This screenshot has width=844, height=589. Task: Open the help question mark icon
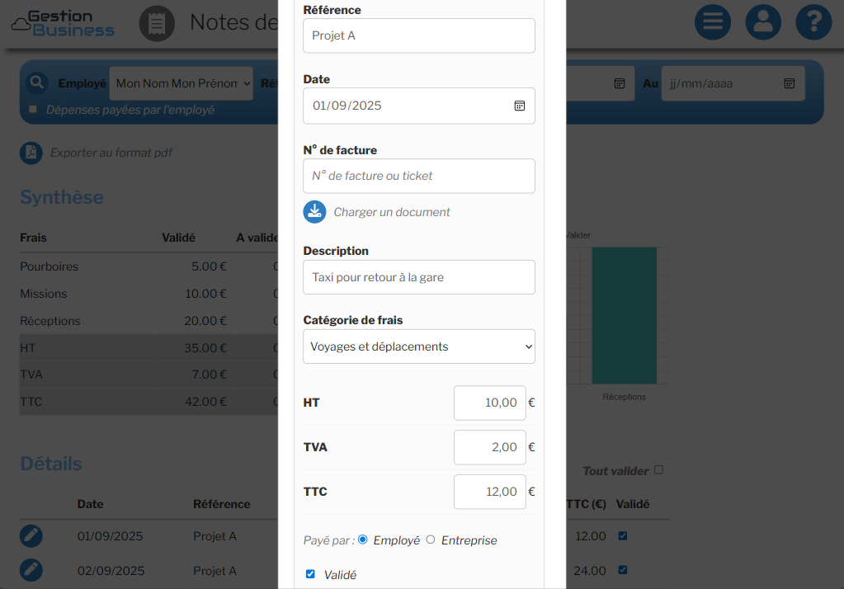point(813,22)
